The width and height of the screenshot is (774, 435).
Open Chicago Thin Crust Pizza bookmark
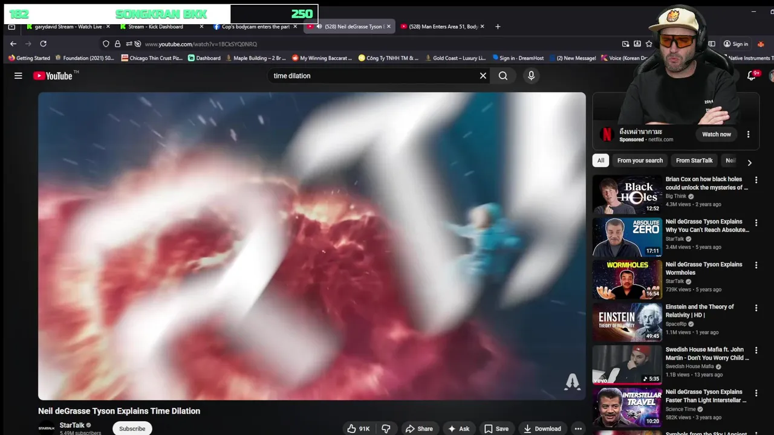pos(151,58)
